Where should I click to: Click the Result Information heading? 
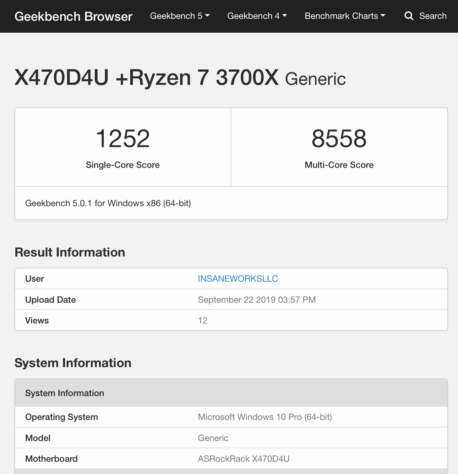tap(70, 252)
